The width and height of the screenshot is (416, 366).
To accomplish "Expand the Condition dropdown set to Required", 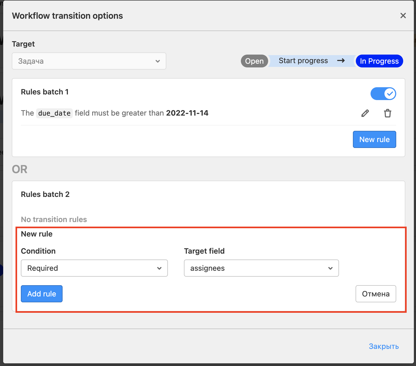I will 94,268.
